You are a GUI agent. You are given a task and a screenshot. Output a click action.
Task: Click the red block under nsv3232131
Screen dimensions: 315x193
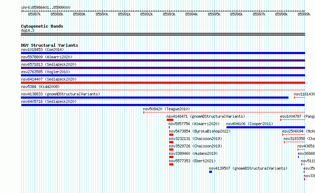(x=171, y=142)
